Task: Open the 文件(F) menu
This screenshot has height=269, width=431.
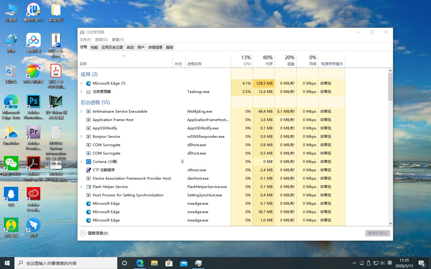Action: [x=85, y=40]
